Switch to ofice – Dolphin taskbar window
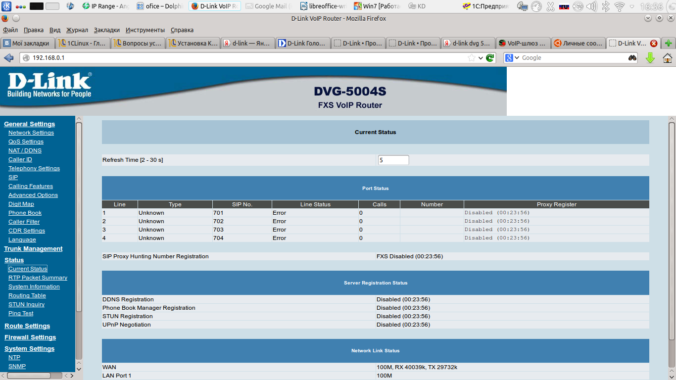 click(160, 6)
